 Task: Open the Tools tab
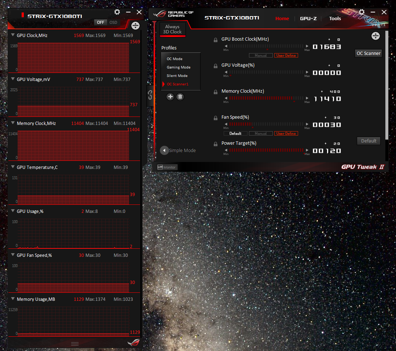pyautogui.click(x=335, y=19)
